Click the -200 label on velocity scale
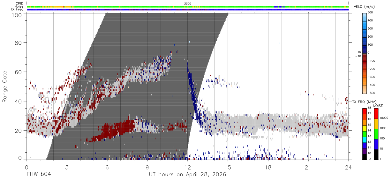Image resolution: width=392 pixels, height=181 pixels. pyautogui.click(x=371, y=69)
